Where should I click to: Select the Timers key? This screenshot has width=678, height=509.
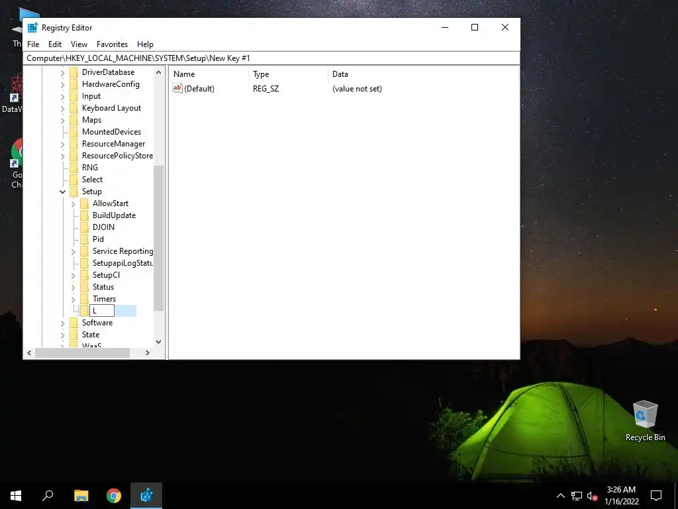104,299
